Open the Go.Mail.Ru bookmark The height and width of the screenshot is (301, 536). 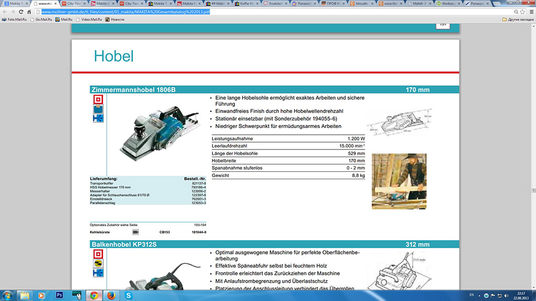(41, 19)
